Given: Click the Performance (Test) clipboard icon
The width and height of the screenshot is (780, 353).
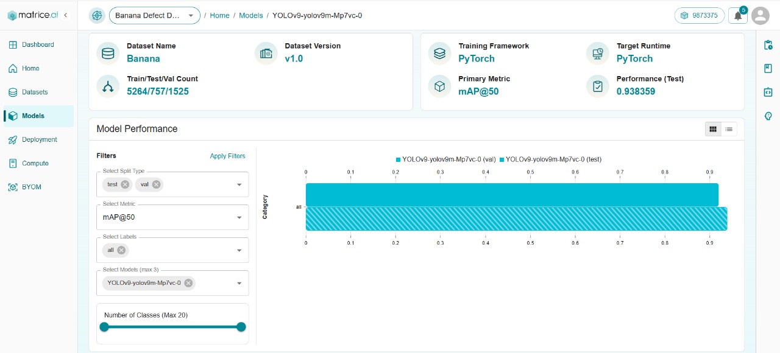Looking at the screenshot, I should click(x=598, y=86).
